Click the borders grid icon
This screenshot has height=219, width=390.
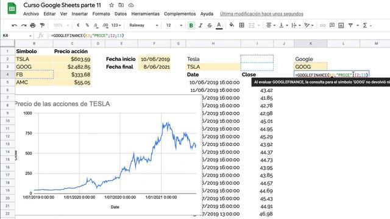[x=241, y=25]
